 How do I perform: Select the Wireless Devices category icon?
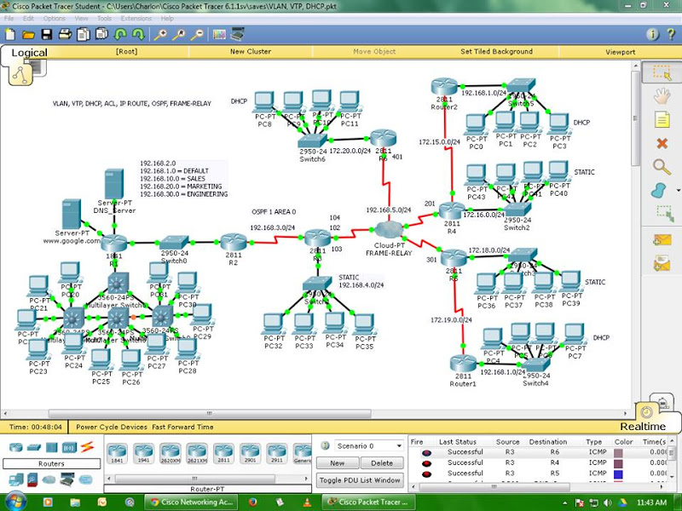(x=70, y=447)
